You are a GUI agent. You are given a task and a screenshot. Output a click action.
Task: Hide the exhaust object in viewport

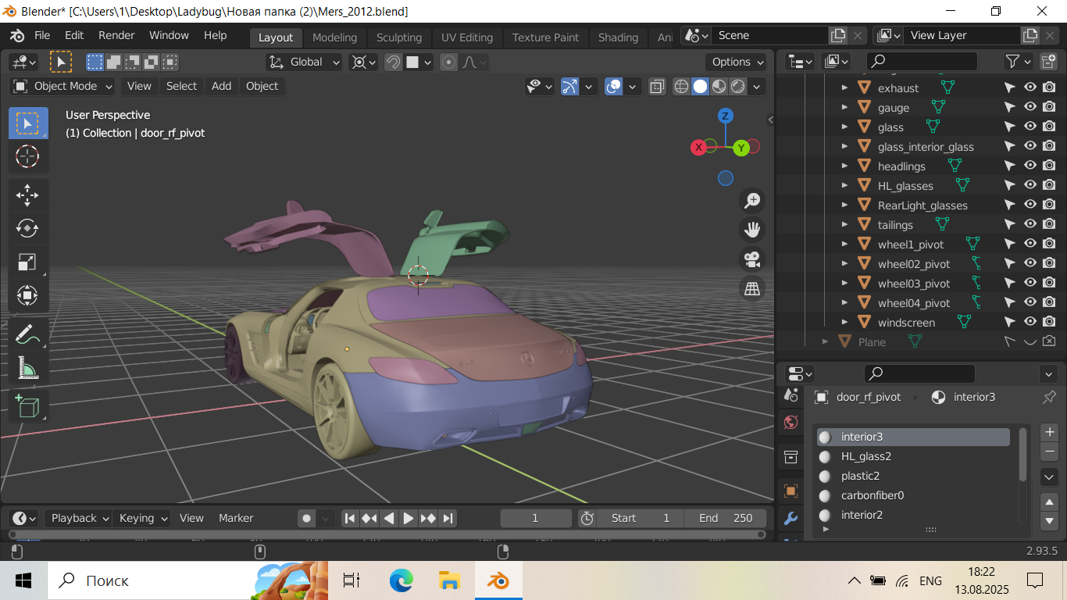point(1030,87)
